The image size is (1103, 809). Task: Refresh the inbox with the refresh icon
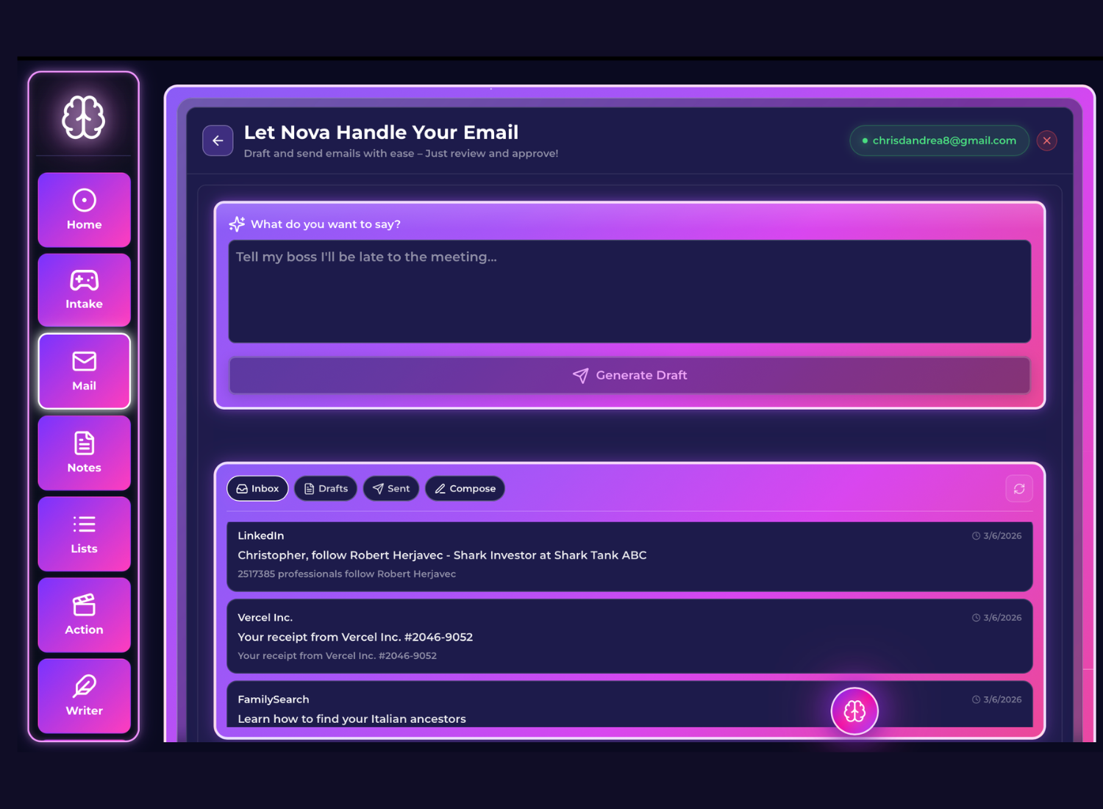tap(1019, 488)
